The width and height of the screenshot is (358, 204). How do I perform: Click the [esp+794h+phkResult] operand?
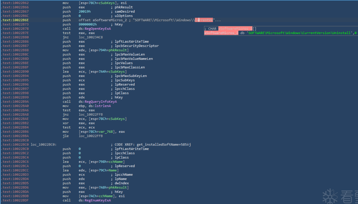click(109, 50)
